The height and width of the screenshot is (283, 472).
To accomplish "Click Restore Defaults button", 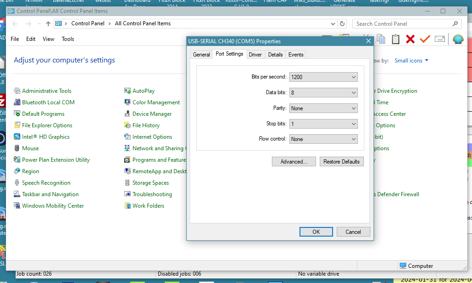I will click(x=342, y=162).
